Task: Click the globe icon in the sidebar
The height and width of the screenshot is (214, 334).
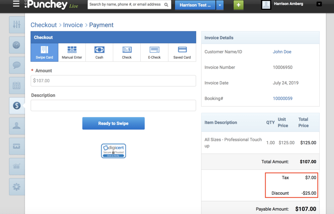Action: click(17, 45)
